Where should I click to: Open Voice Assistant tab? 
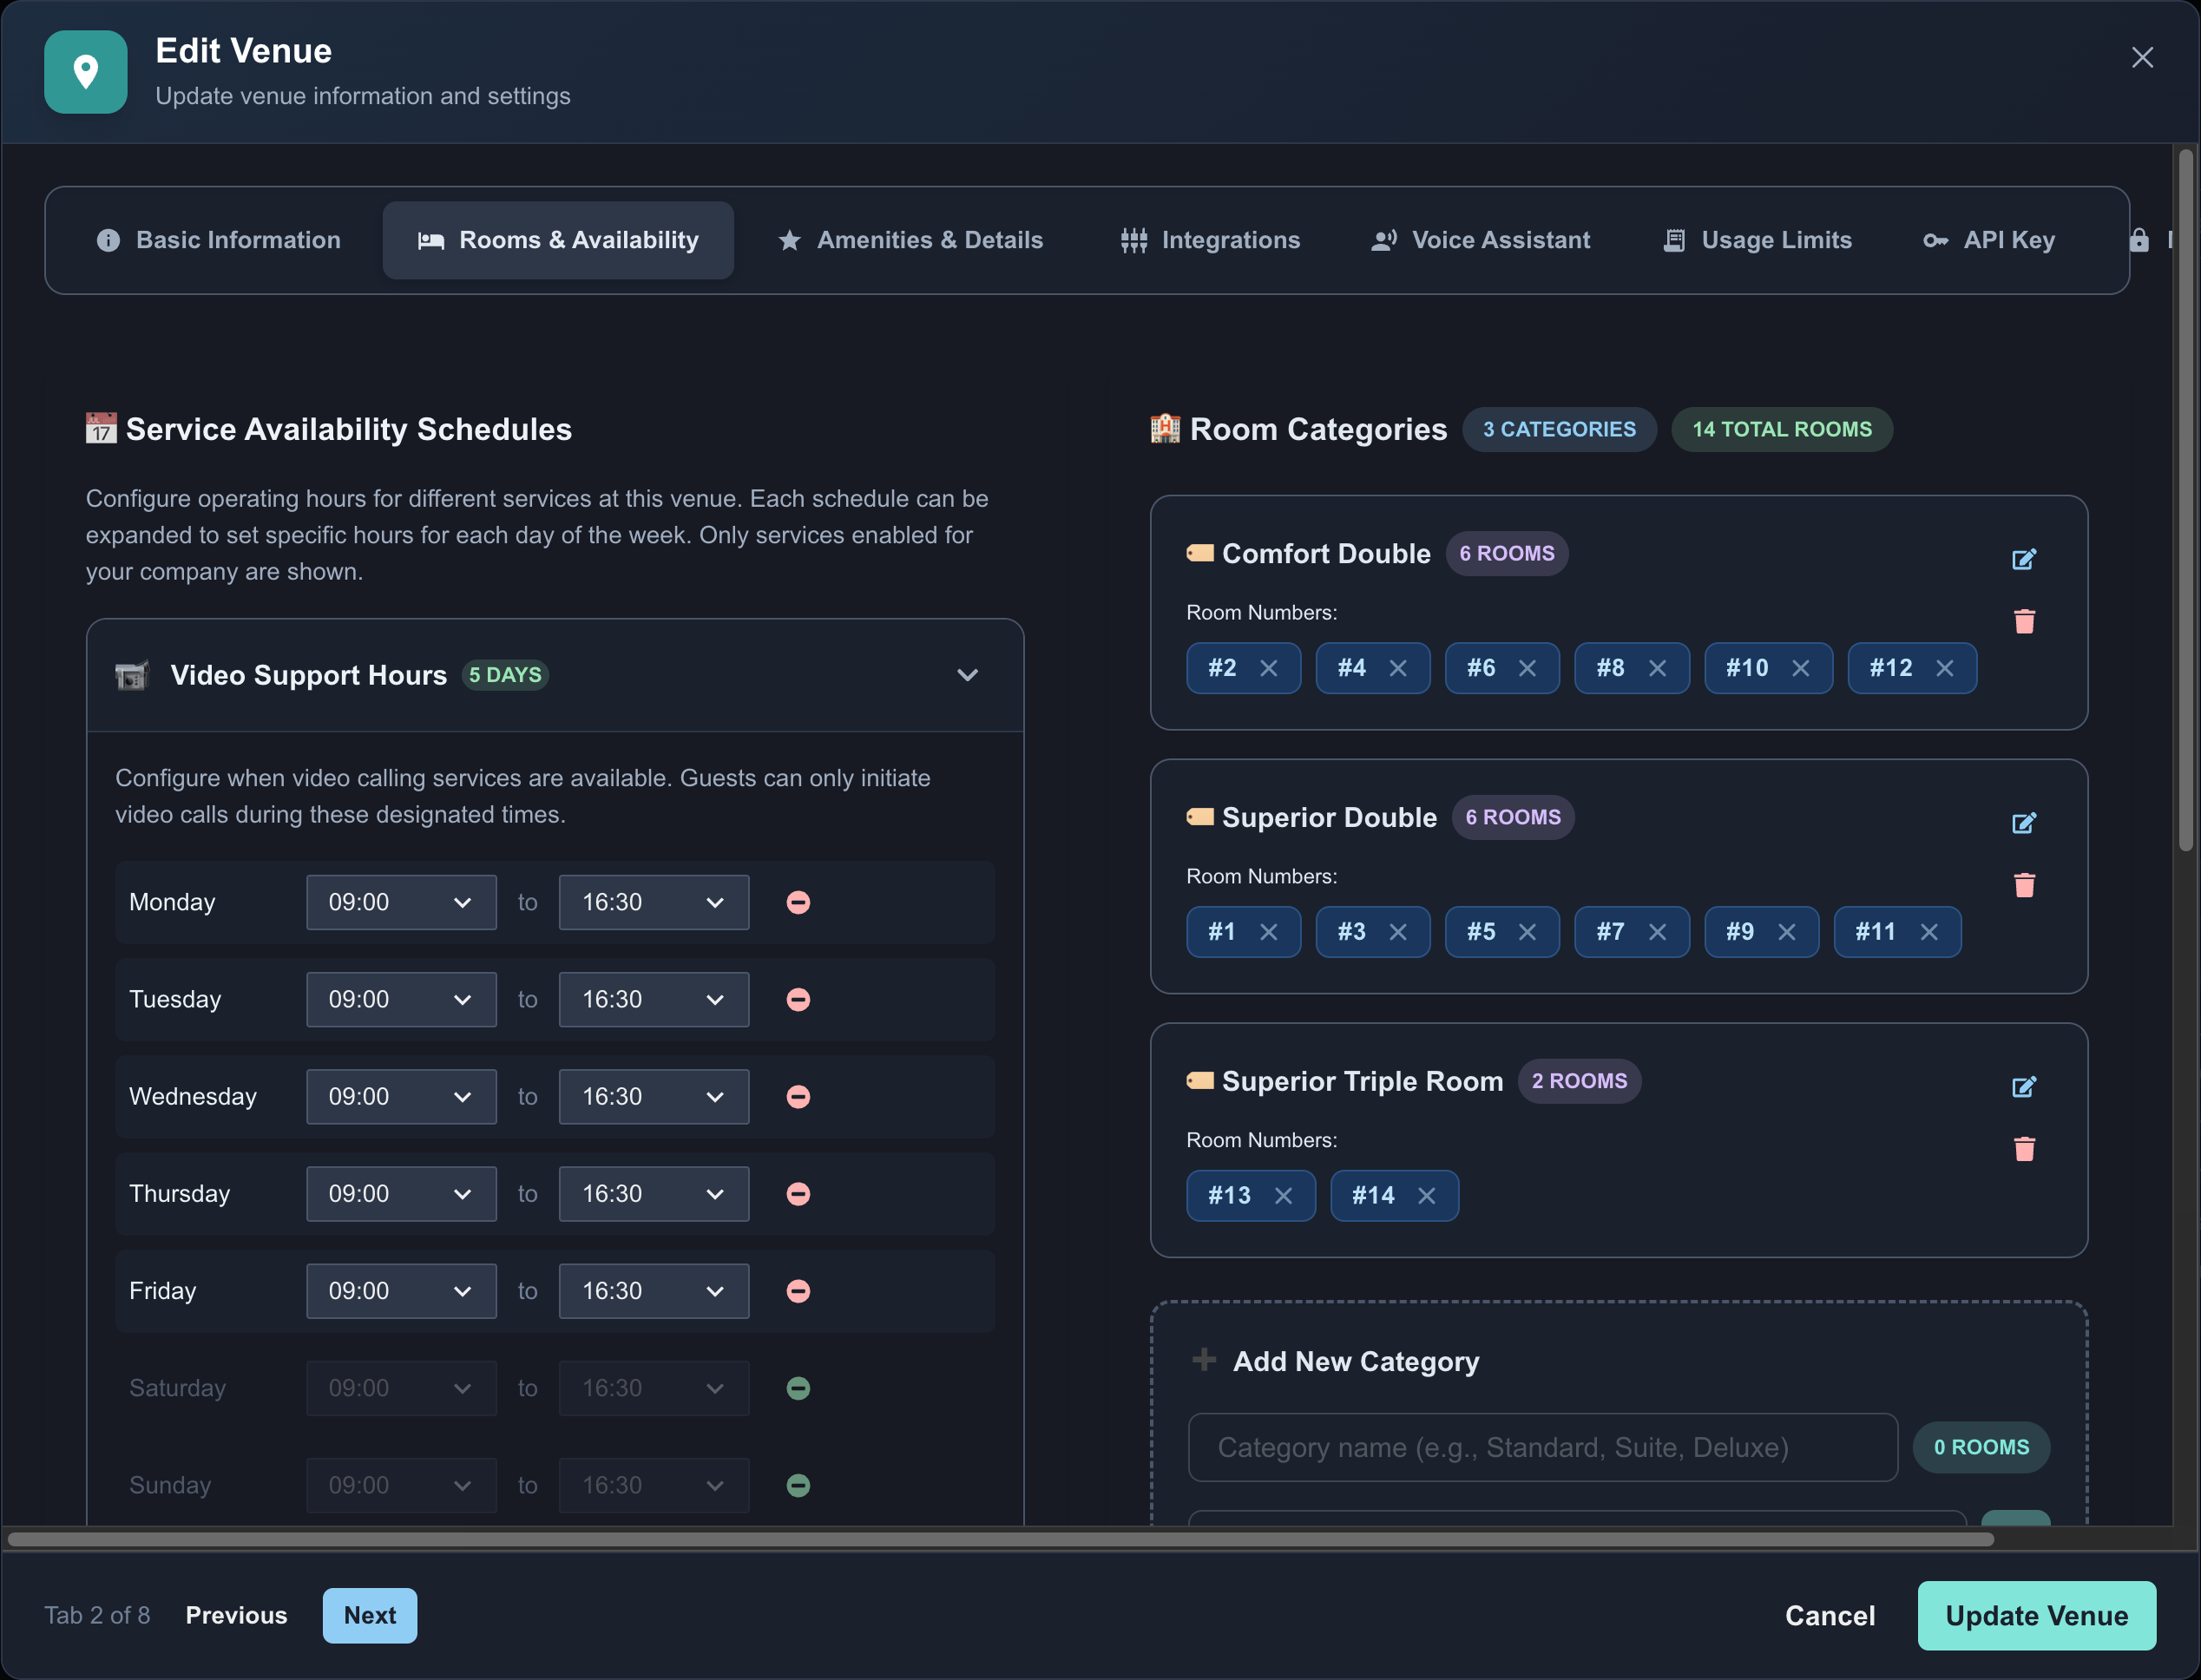point(1480,240)
